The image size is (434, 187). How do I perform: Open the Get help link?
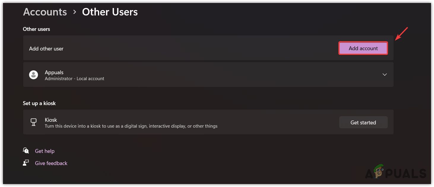45,151
